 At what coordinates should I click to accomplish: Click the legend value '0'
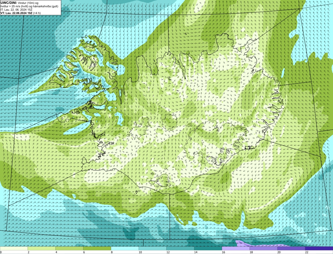(1, 252)
